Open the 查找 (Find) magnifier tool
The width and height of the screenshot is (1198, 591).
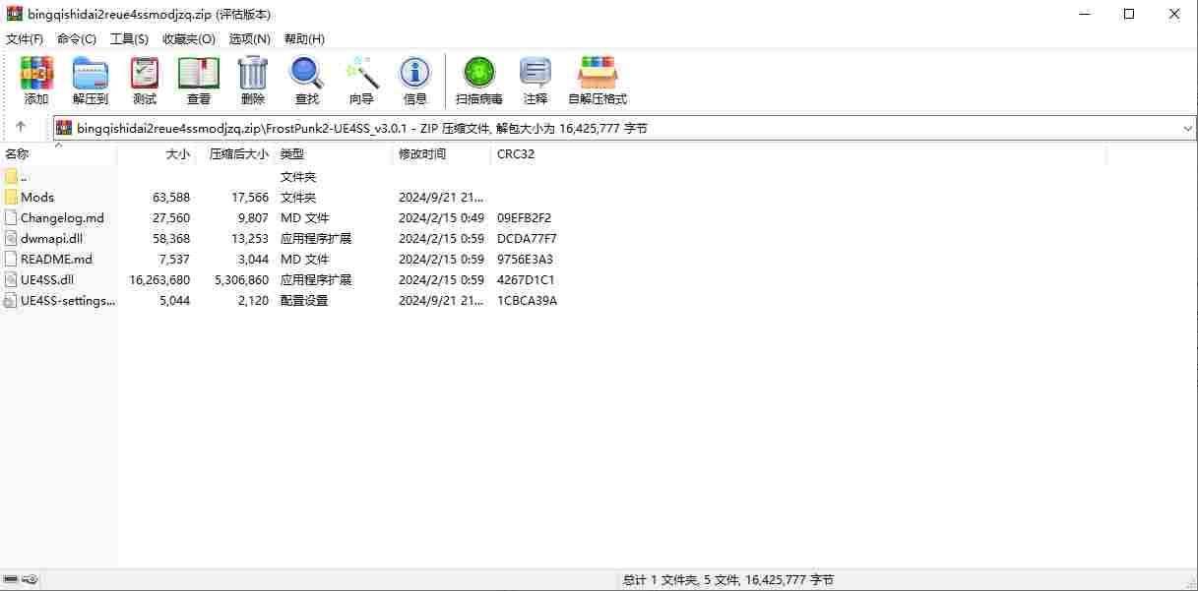point(307,81)
